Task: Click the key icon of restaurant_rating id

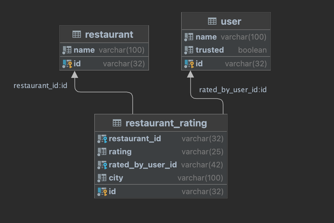Action: tap(102, 191)
